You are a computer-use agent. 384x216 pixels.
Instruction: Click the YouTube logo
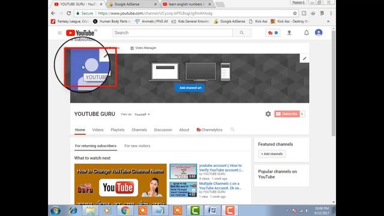tap(80, 33)
